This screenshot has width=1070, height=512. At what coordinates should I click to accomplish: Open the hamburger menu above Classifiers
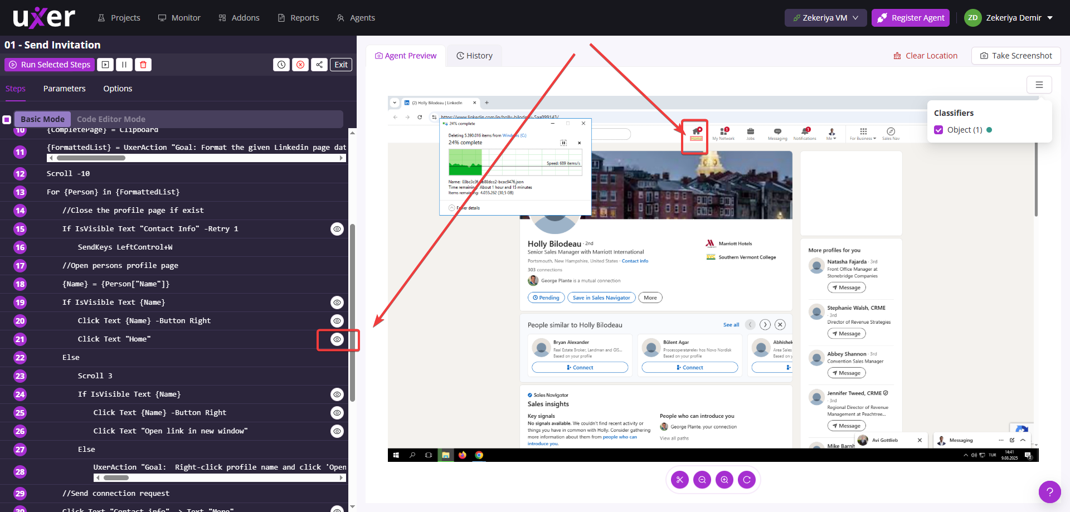tap(1039, 85)
